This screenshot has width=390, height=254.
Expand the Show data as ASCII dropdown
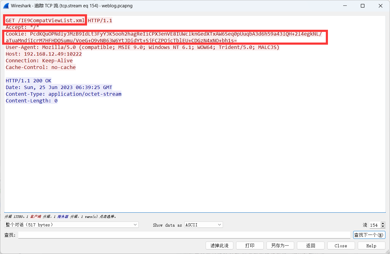(x=204, y=225)
